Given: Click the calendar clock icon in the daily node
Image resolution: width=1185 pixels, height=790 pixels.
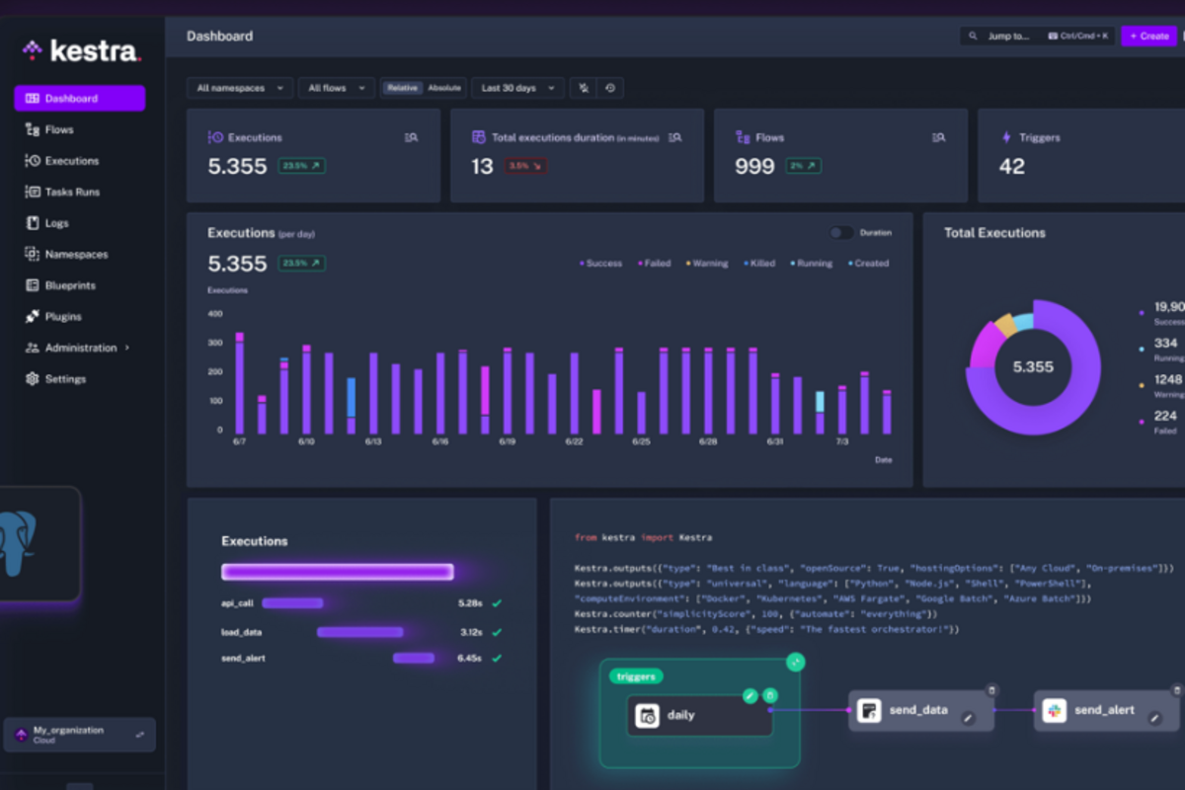Looking at the screenshot, I should (648, 715).
